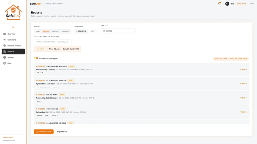
Task: Collapse the sidebar with the hamburger icon
Action: click(x=13, y=27)
